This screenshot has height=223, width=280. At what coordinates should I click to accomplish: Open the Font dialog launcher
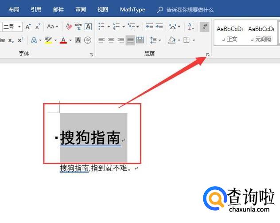(91, 55)
